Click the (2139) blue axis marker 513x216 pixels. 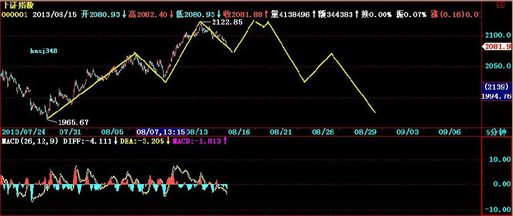497,87
